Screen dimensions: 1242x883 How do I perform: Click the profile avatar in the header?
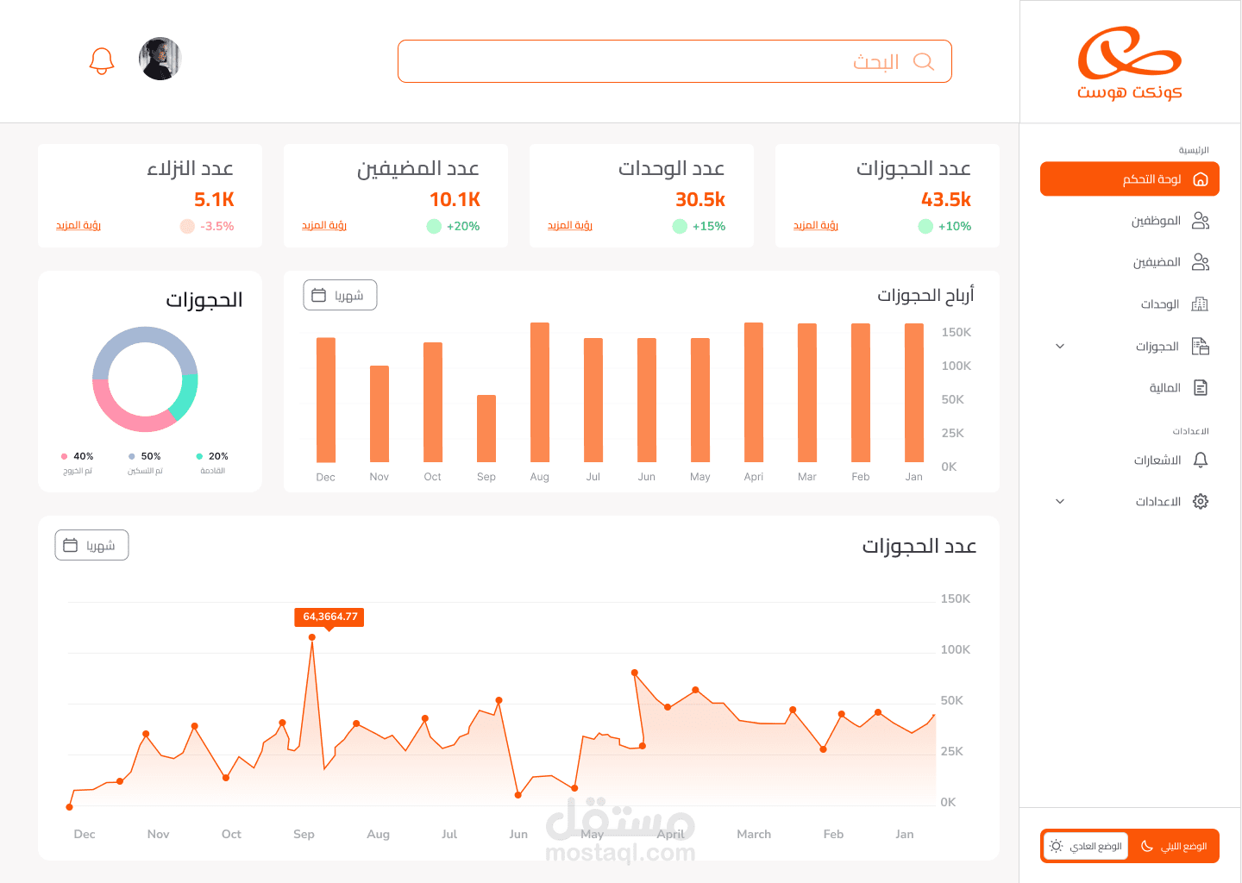pos(160,59)
